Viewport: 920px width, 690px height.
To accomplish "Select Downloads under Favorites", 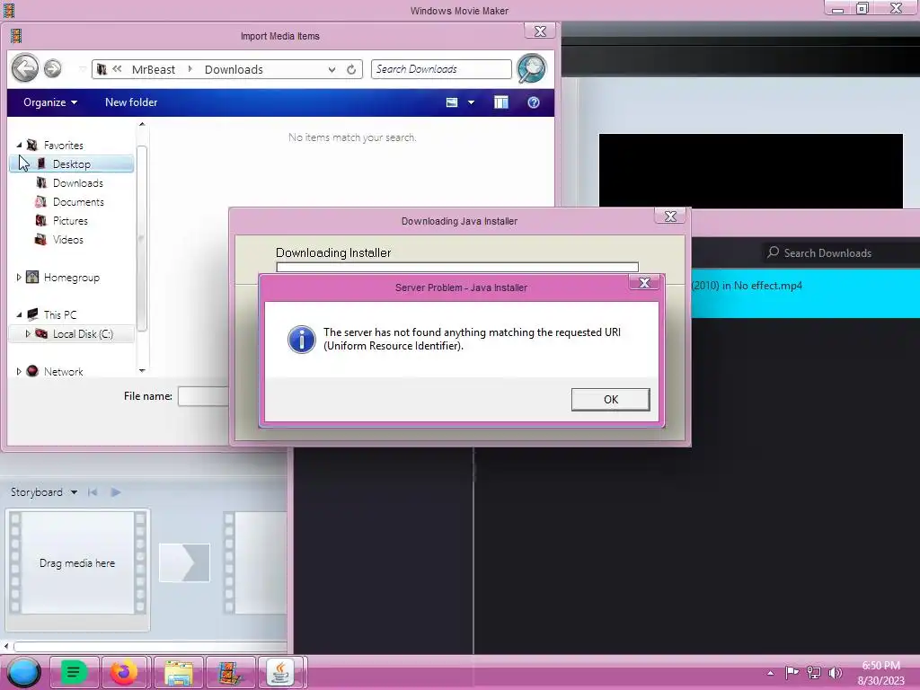I will pyautogui.click(x=77, y=183).
